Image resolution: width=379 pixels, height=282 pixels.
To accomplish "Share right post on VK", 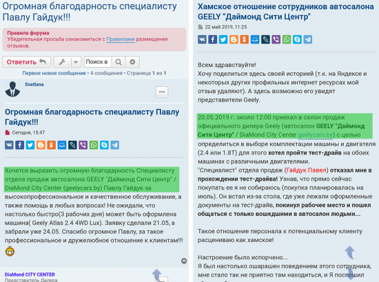I will [202, 39].
